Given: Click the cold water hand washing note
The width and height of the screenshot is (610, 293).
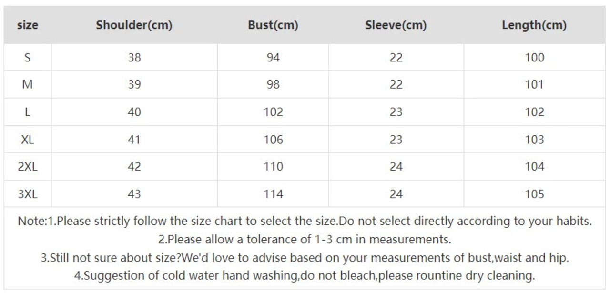Looking at the screenshot, I should (305, 275).
